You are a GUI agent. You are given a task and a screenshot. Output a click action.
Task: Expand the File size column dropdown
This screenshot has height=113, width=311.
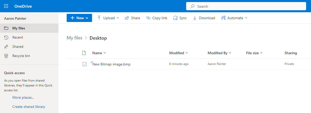[x=261, y=53]
